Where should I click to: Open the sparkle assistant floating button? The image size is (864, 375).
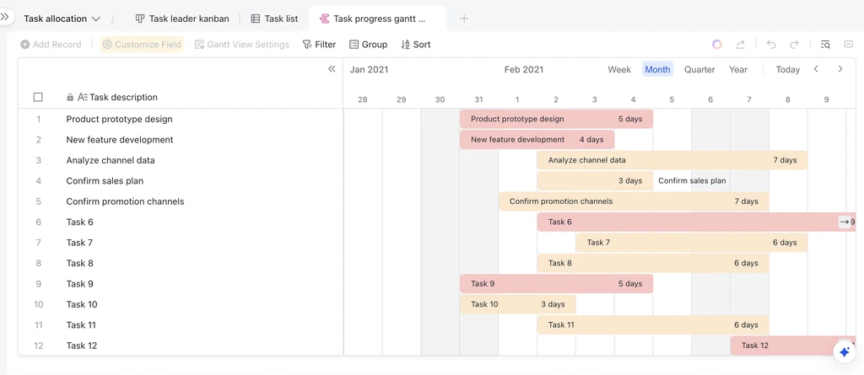click(844, 352)
